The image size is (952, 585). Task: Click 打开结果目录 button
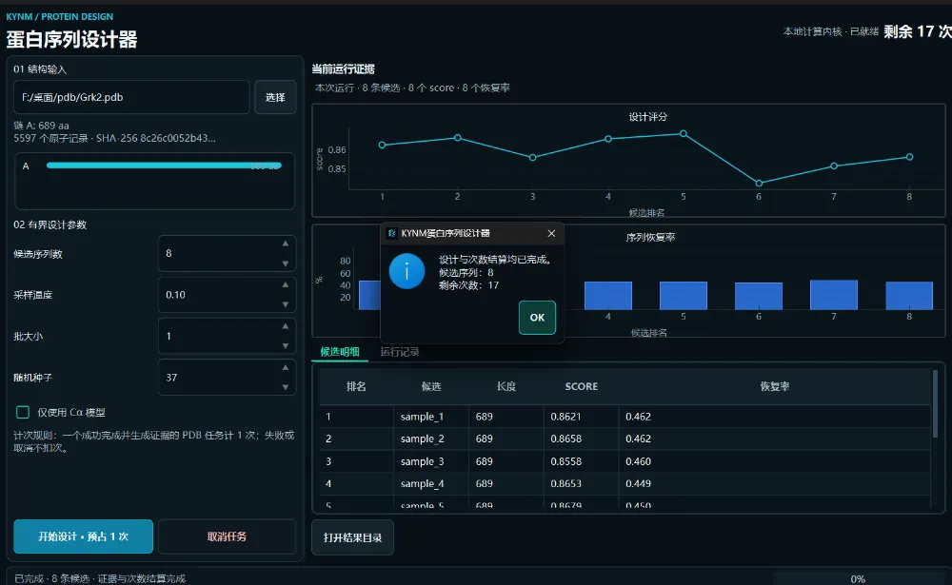click(x=353, y=537)
